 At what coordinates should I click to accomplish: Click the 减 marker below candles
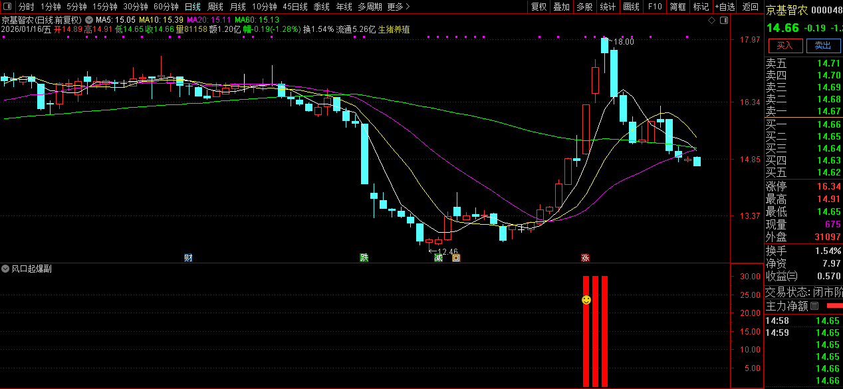(x=438, y=258)
